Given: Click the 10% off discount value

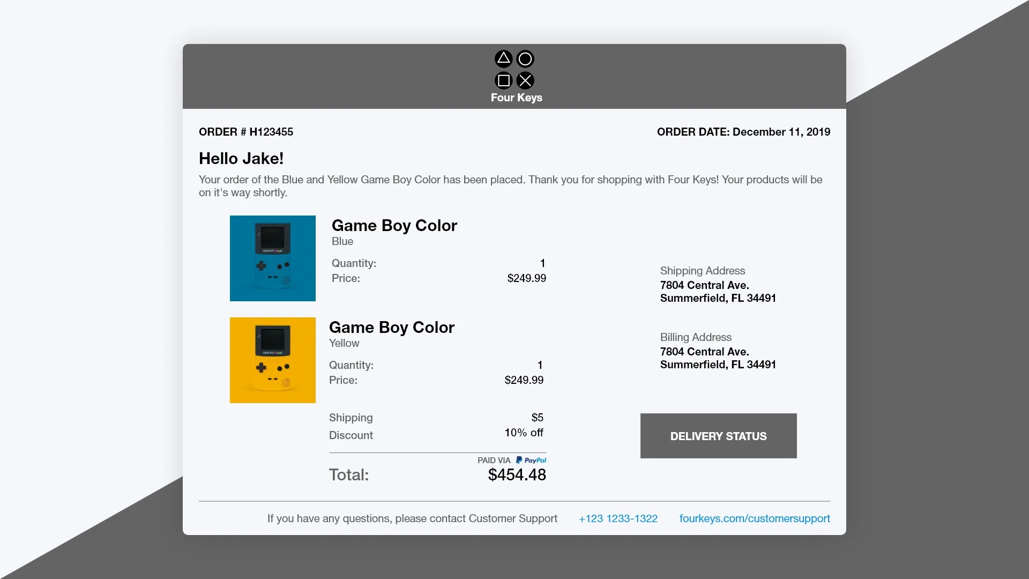Looking at the screenshot, I should pos(524,433).
